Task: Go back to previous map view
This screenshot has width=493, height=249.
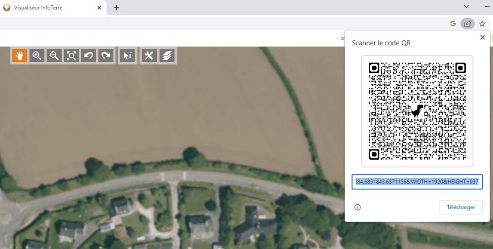Action: point(89,56)
